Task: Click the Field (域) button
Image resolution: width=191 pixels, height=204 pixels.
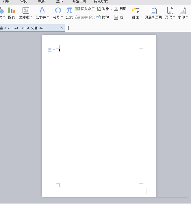Action: point(118,17)
